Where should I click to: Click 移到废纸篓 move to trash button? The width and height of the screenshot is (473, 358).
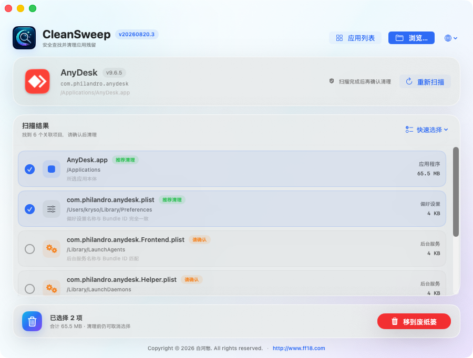(414, 322)
